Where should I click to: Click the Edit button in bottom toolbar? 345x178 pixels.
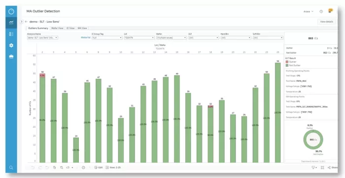point(99,168)
